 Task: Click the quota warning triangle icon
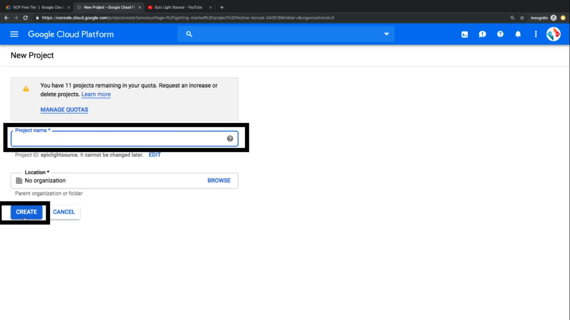point(26,89)
